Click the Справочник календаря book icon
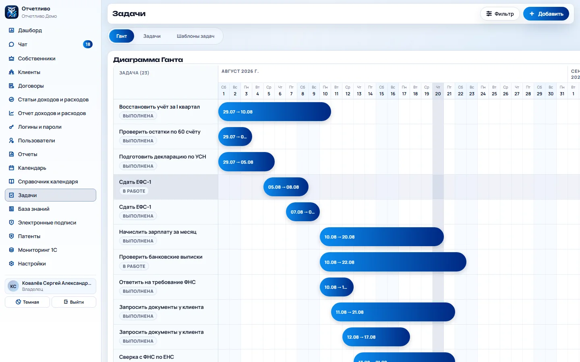The width and height of the screenshot is (580, 362). (x=11, y=181)
